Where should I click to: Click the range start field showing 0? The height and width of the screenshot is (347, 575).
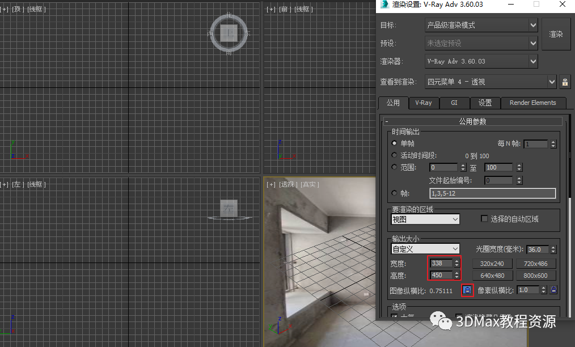click(x=443, y=167)
